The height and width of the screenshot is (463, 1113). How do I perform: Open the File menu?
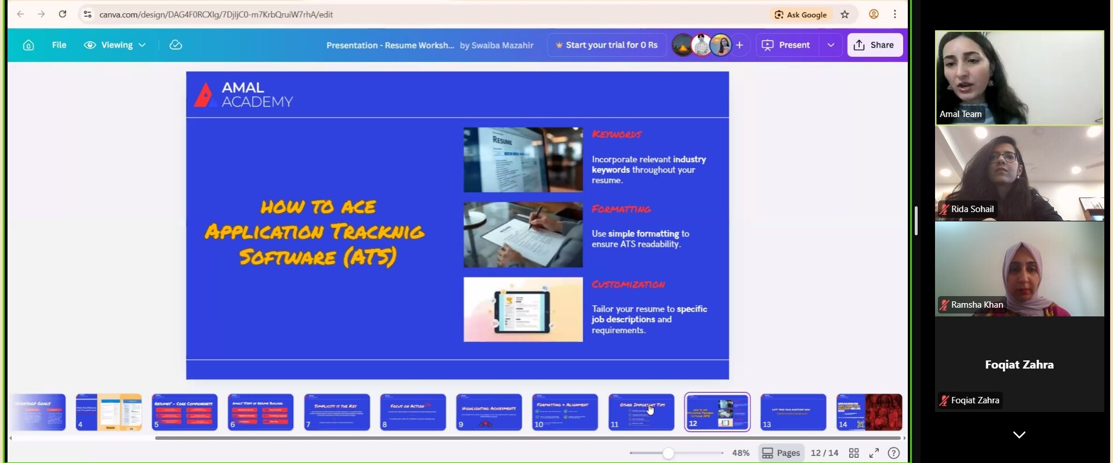(x=59, y=45)
